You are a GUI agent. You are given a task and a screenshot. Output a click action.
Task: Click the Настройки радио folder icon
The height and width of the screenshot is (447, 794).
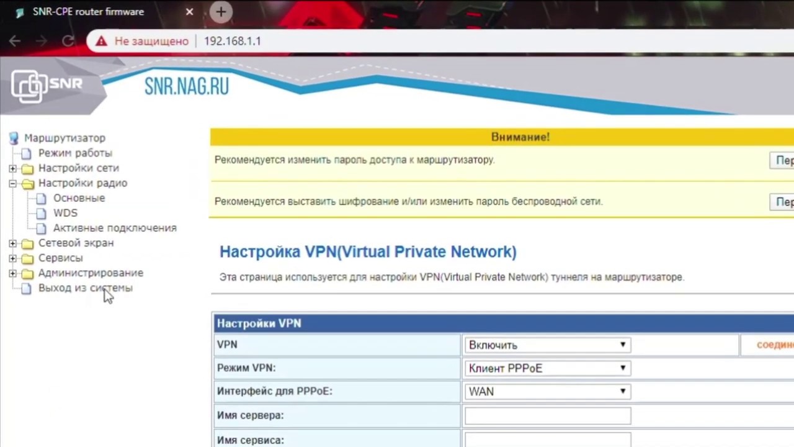(x=27, y=184)
